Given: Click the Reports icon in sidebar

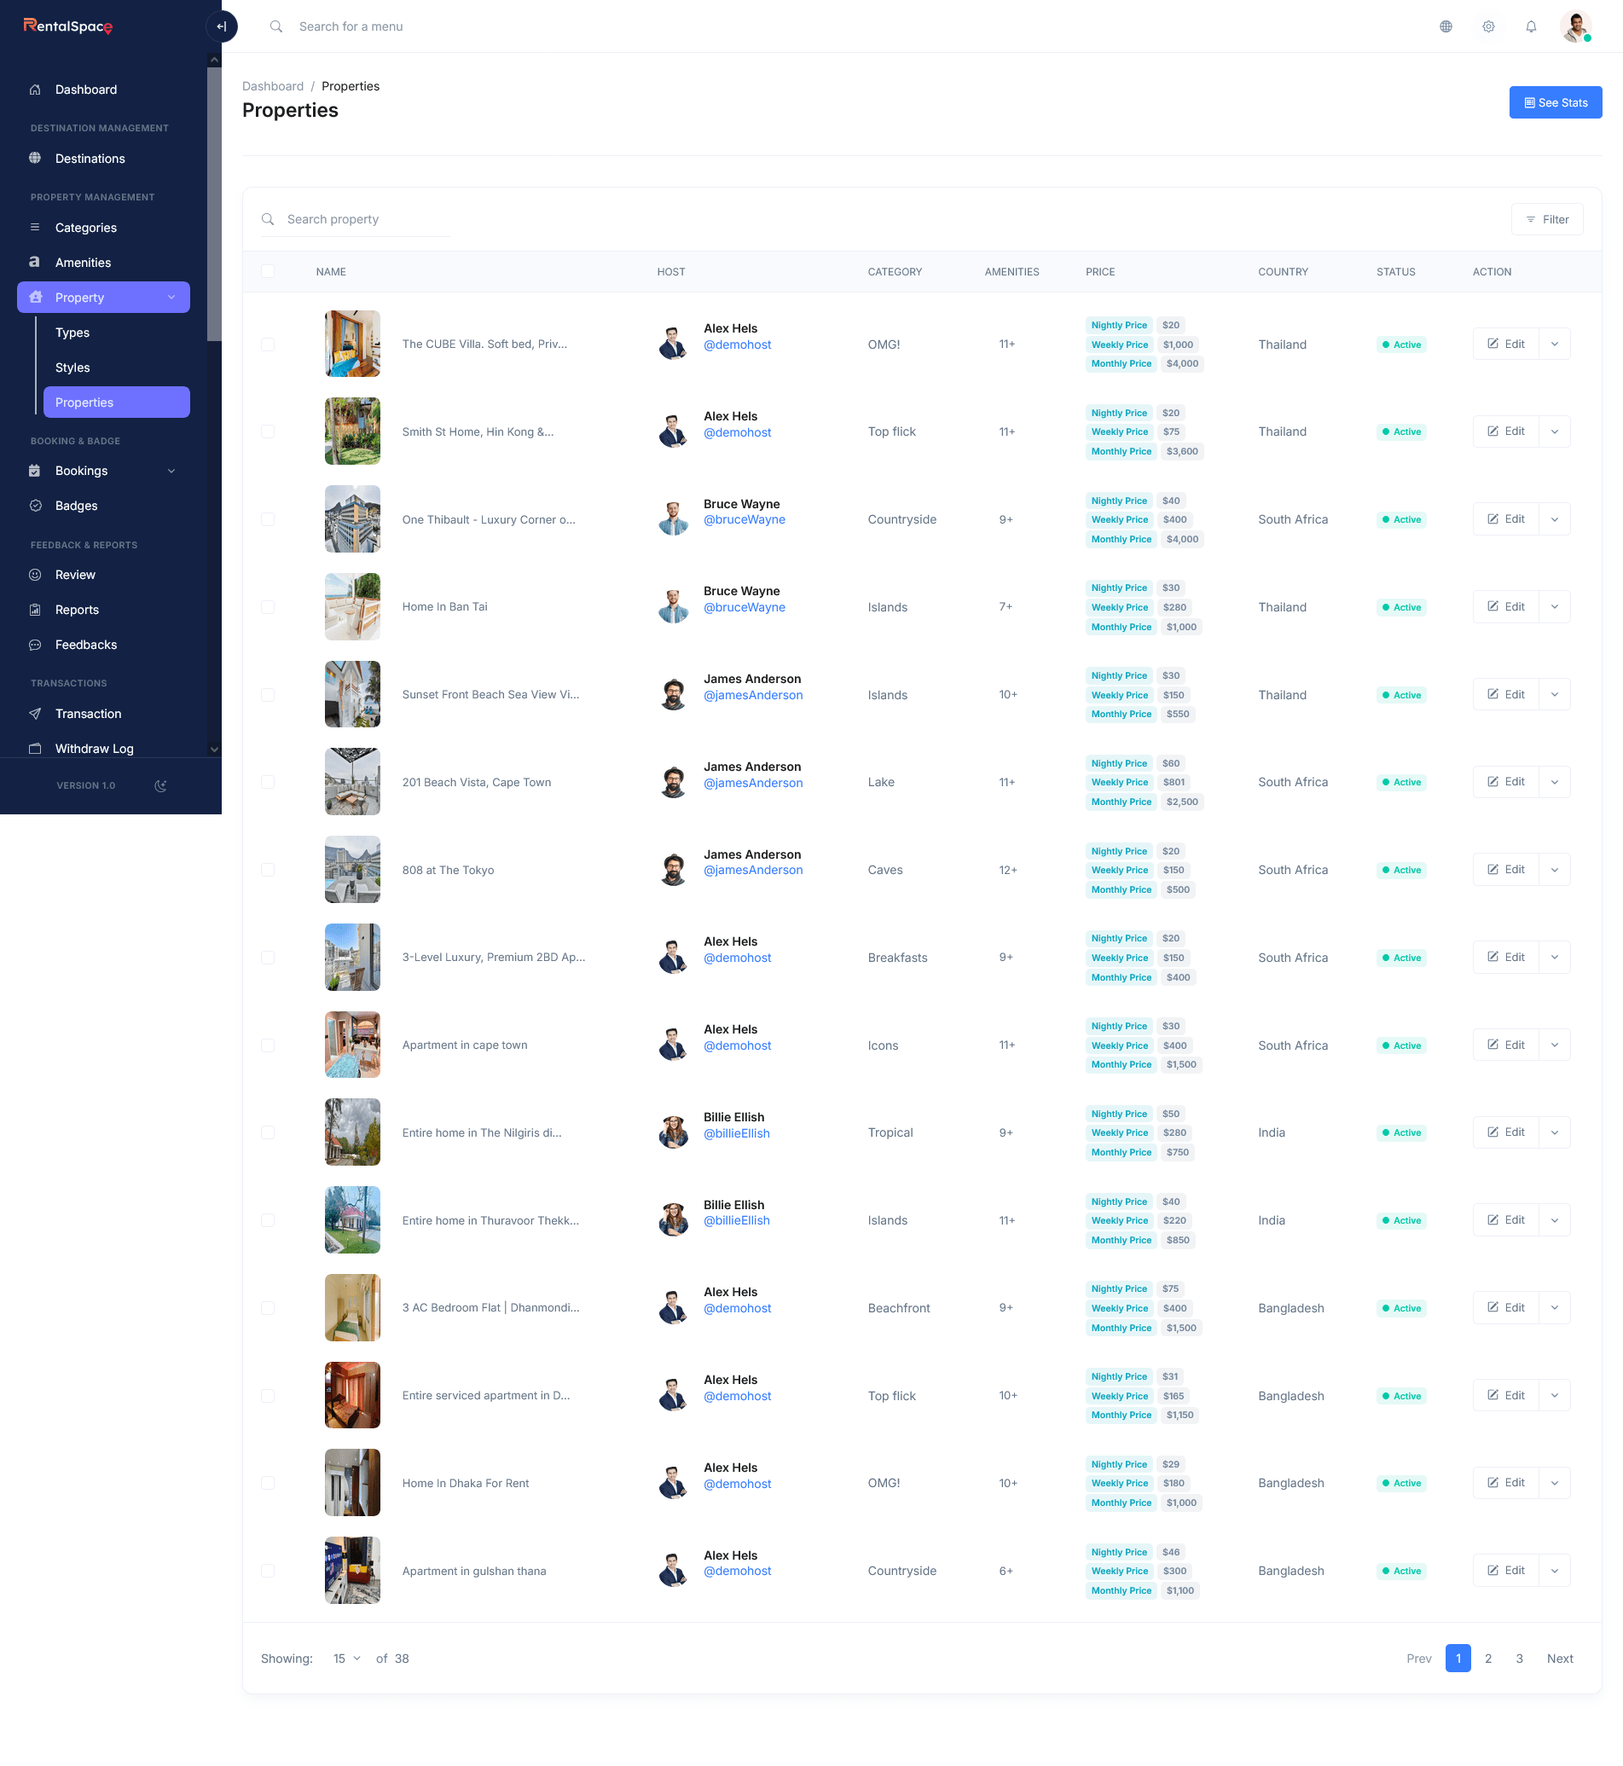Looking at the screenshot, I should pos(35,610).
